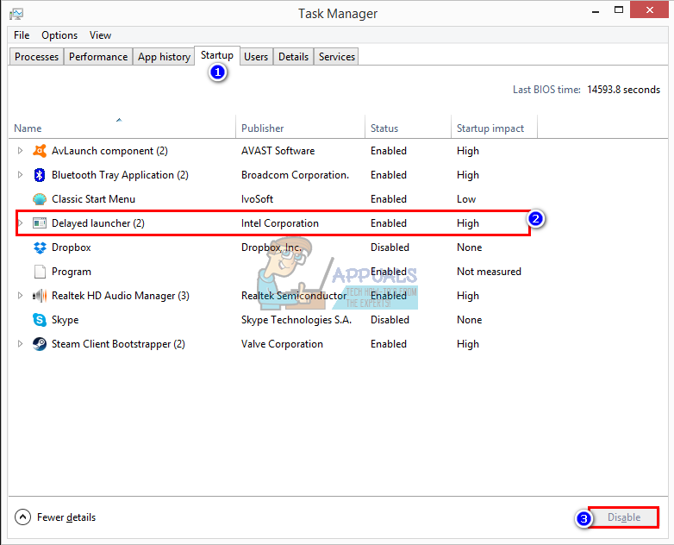Click the Classic Start Menu shell icon
Image resolution: width=674 pixels, height=545 pixels.
point(40,199)
